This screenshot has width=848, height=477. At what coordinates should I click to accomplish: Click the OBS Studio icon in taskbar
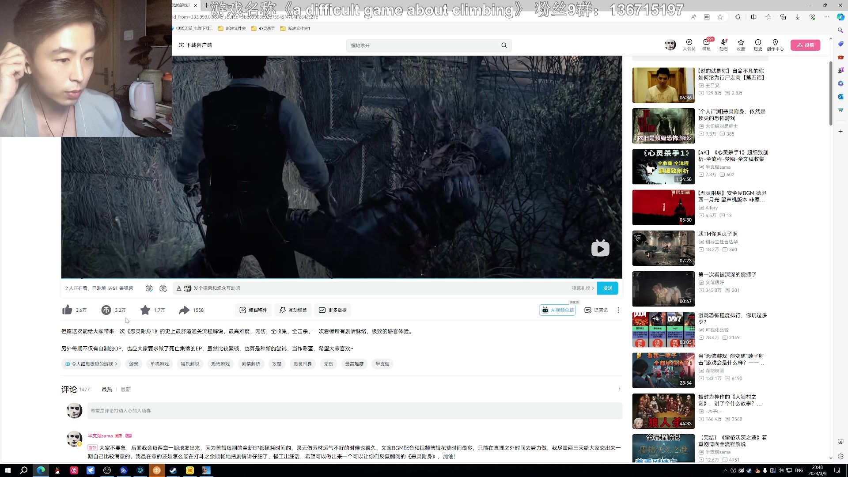[x=107, y=470]
